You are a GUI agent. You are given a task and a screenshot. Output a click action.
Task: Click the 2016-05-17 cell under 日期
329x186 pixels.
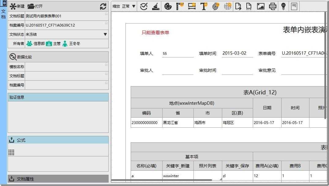pyautogui.click(x=267, y=122)
